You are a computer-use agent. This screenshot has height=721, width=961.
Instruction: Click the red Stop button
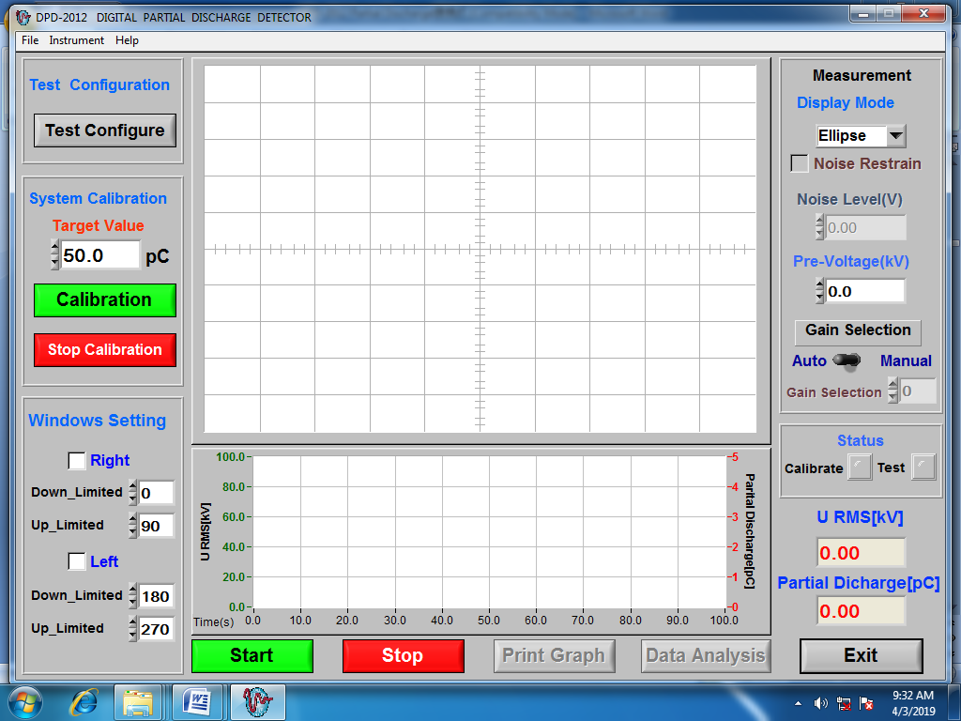tap(403, 655)
